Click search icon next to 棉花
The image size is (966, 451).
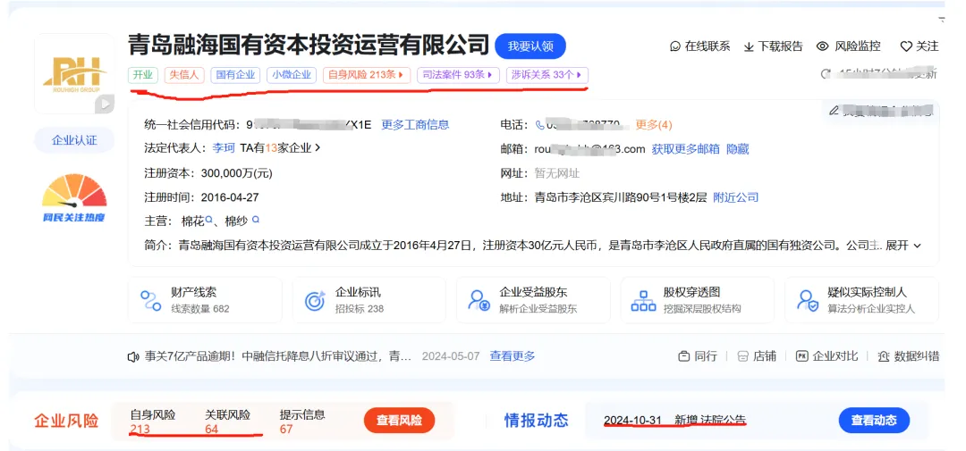pyautogui.click(x=208, y=220)
